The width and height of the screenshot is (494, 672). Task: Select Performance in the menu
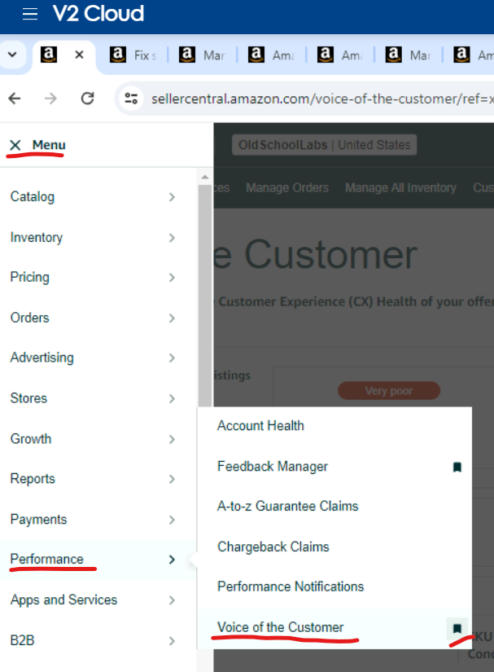[47, 560]
